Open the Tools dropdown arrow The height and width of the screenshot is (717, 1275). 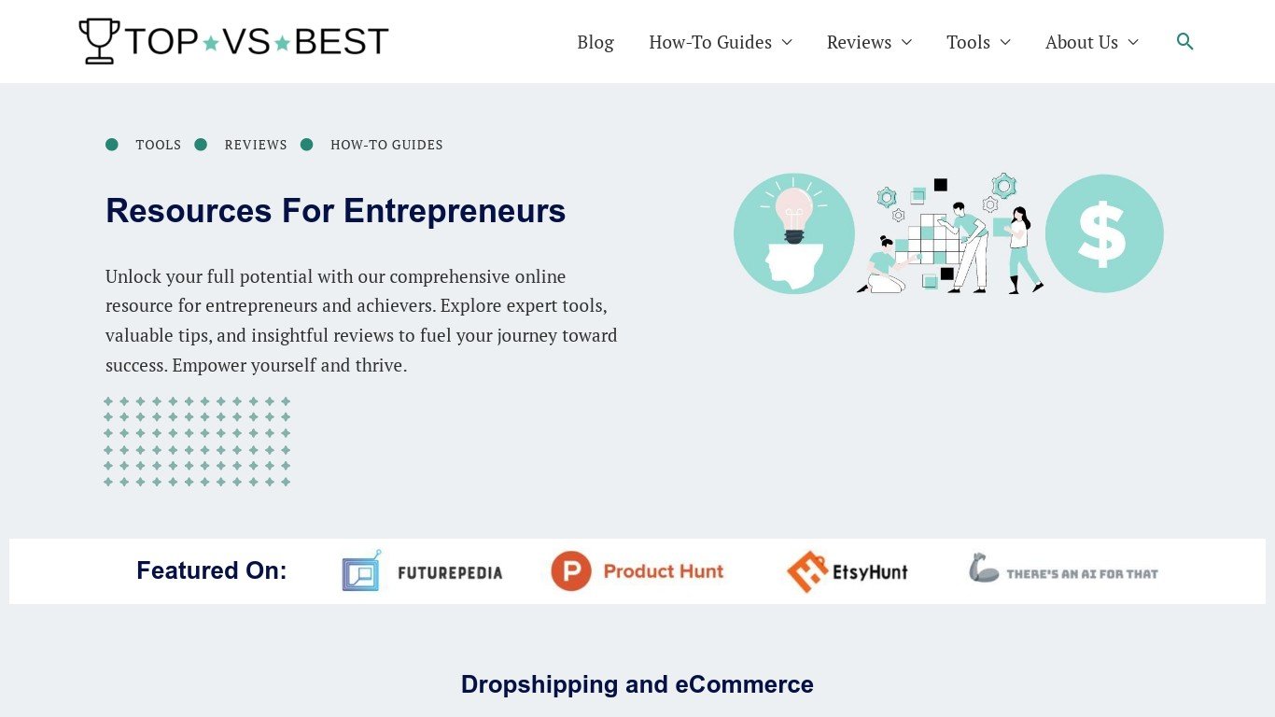[1005, 42]
